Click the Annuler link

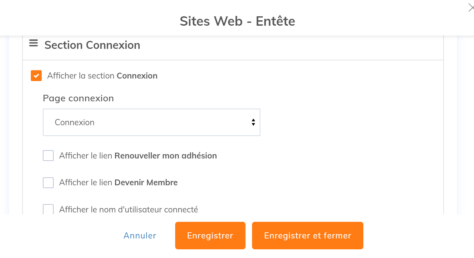pyautogui.click(x=140, y=236)
